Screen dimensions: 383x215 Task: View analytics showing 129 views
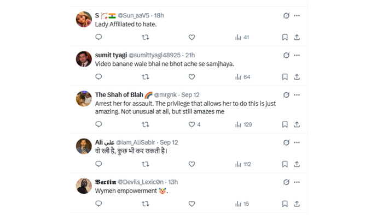tap(243, 124)
